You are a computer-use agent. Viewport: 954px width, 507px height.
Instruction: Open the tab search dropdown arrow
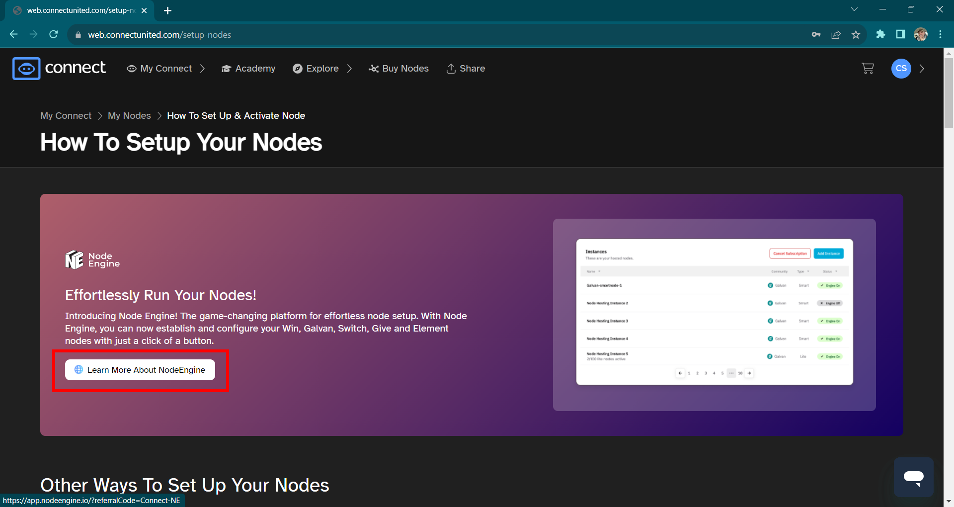854,9
